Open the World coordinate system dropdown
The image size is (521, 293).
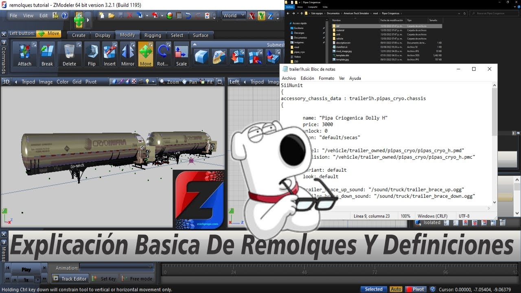[234, 16]
